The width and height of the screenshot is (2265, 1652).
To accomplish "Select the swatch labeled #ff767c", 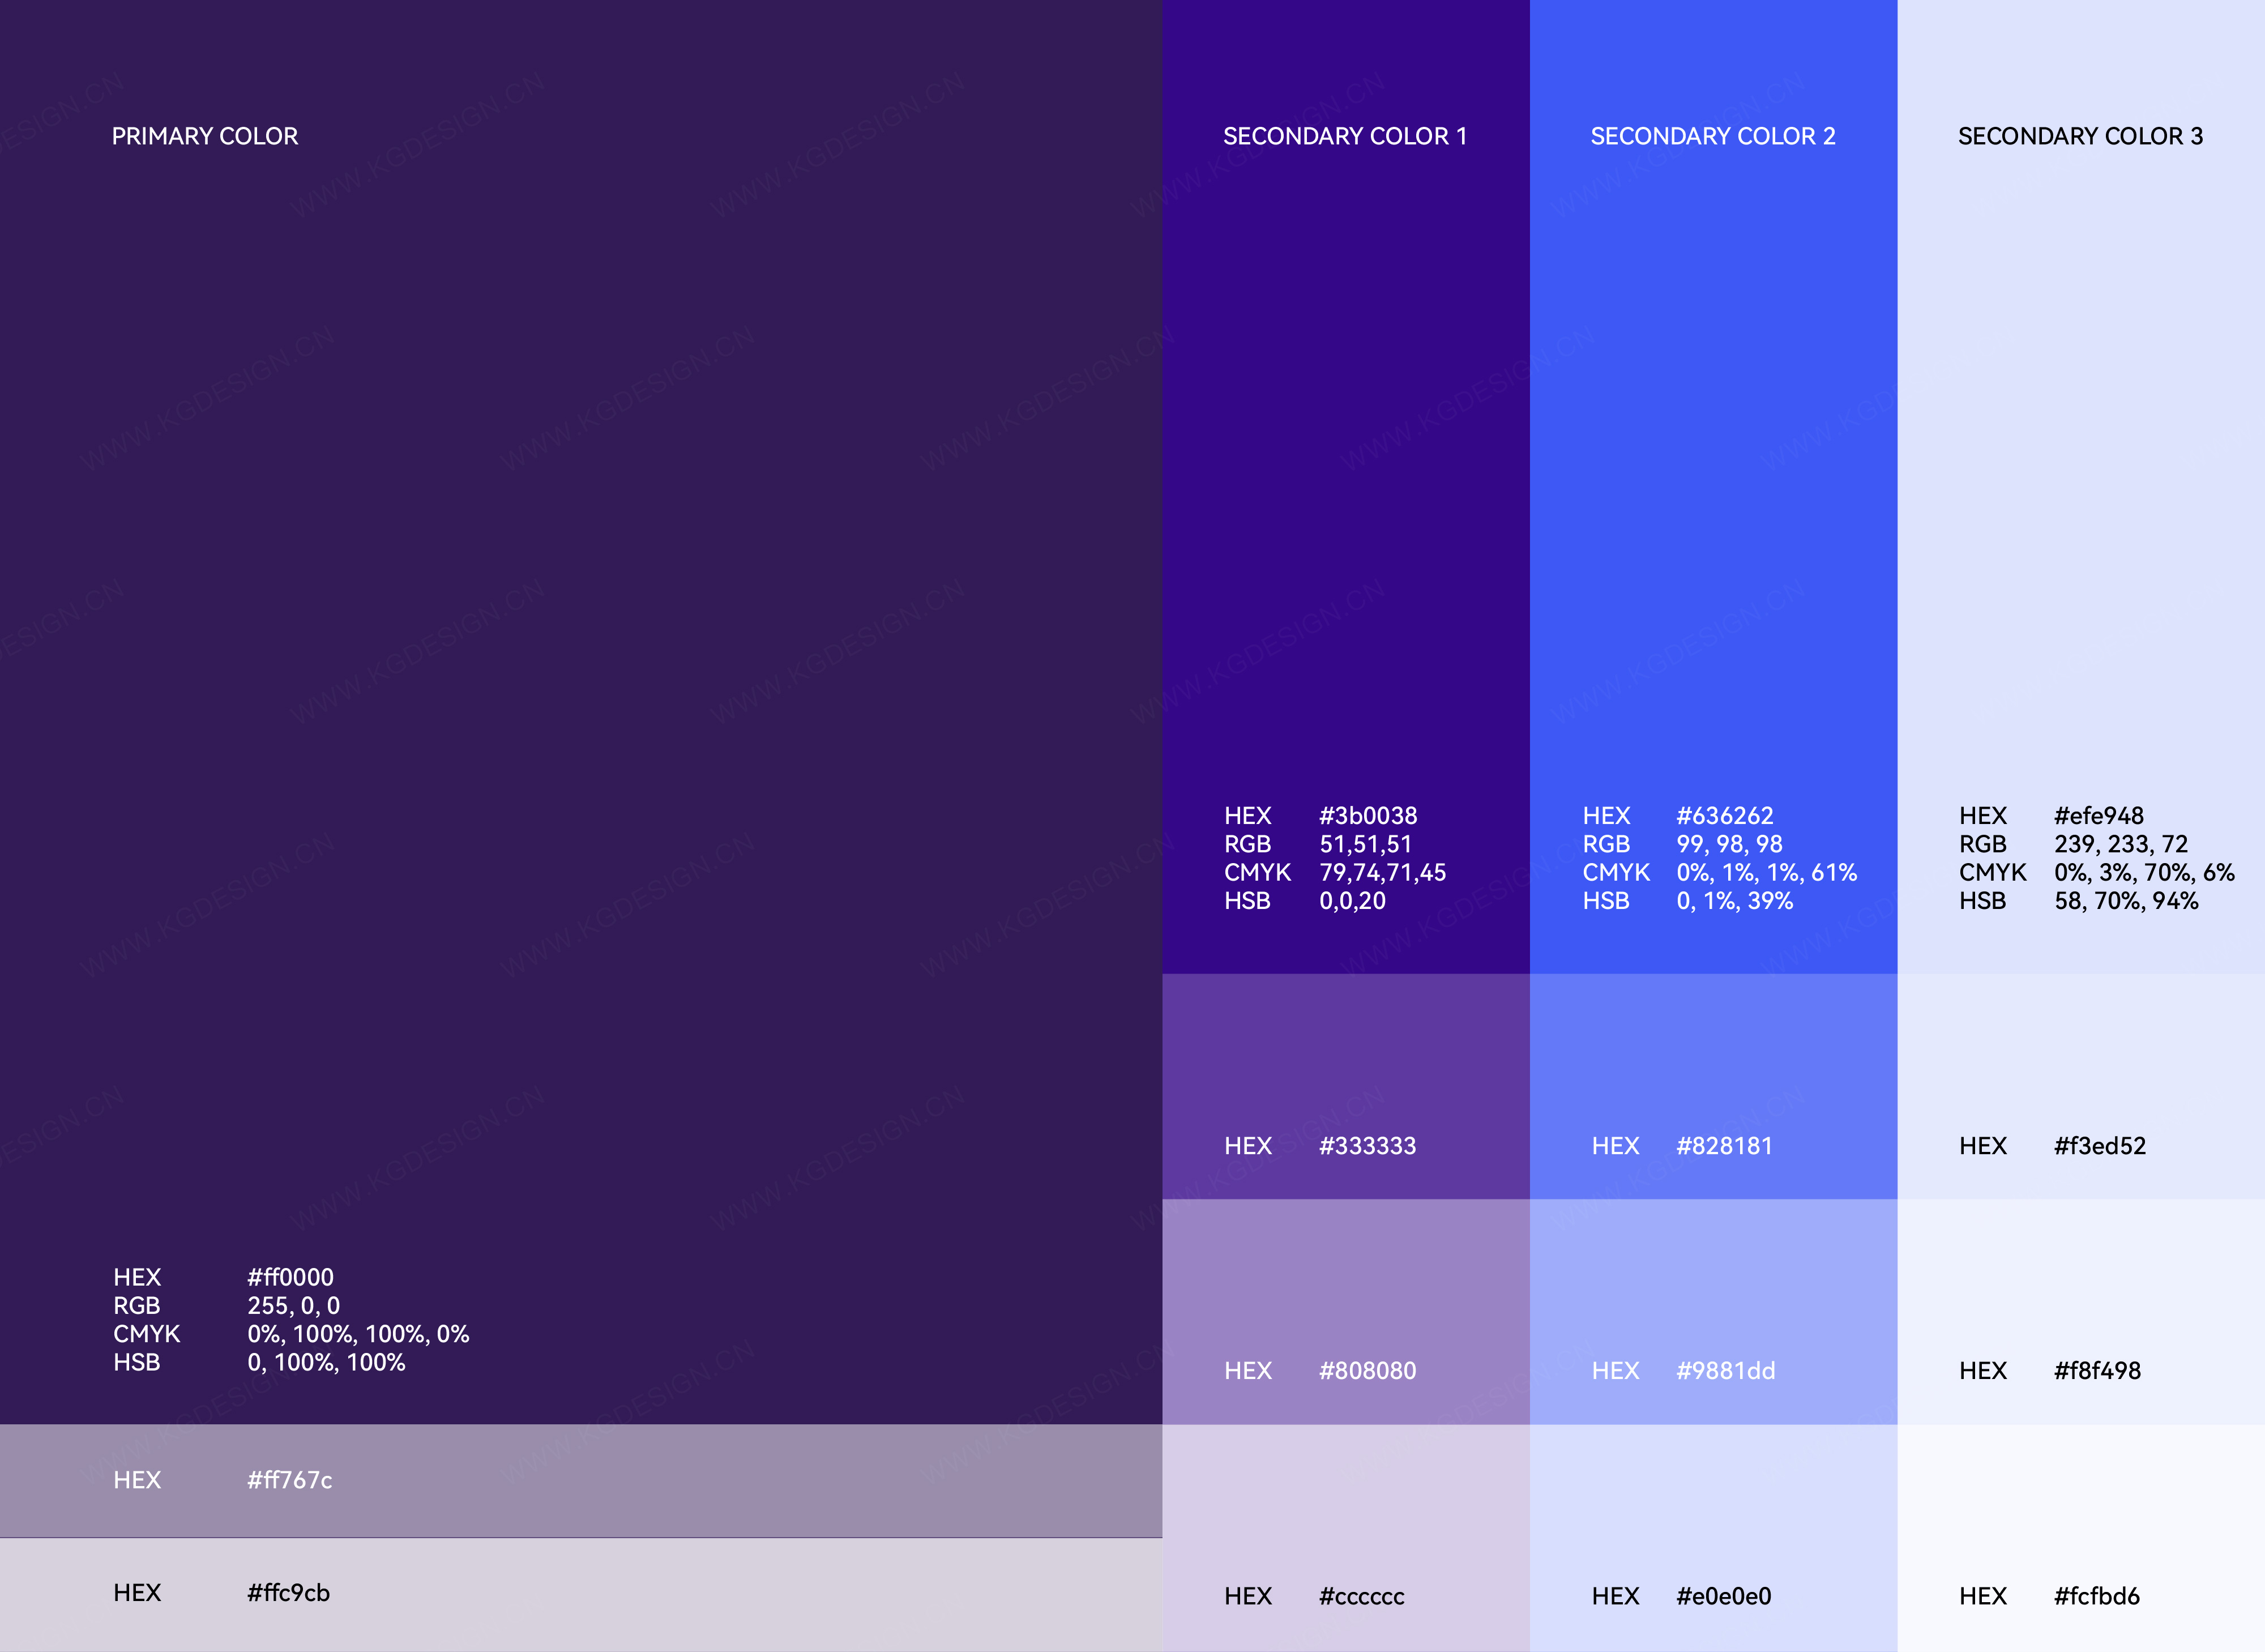I will tap(580, 1480).
